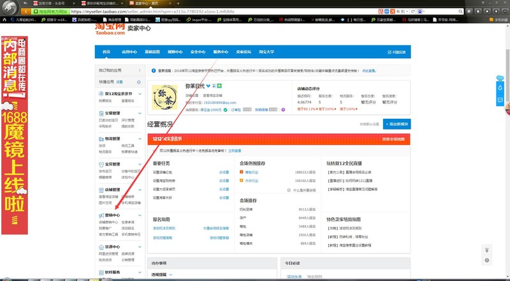
Task: Click the purple question icon in shop card
Action: click(x=283, y=110)
